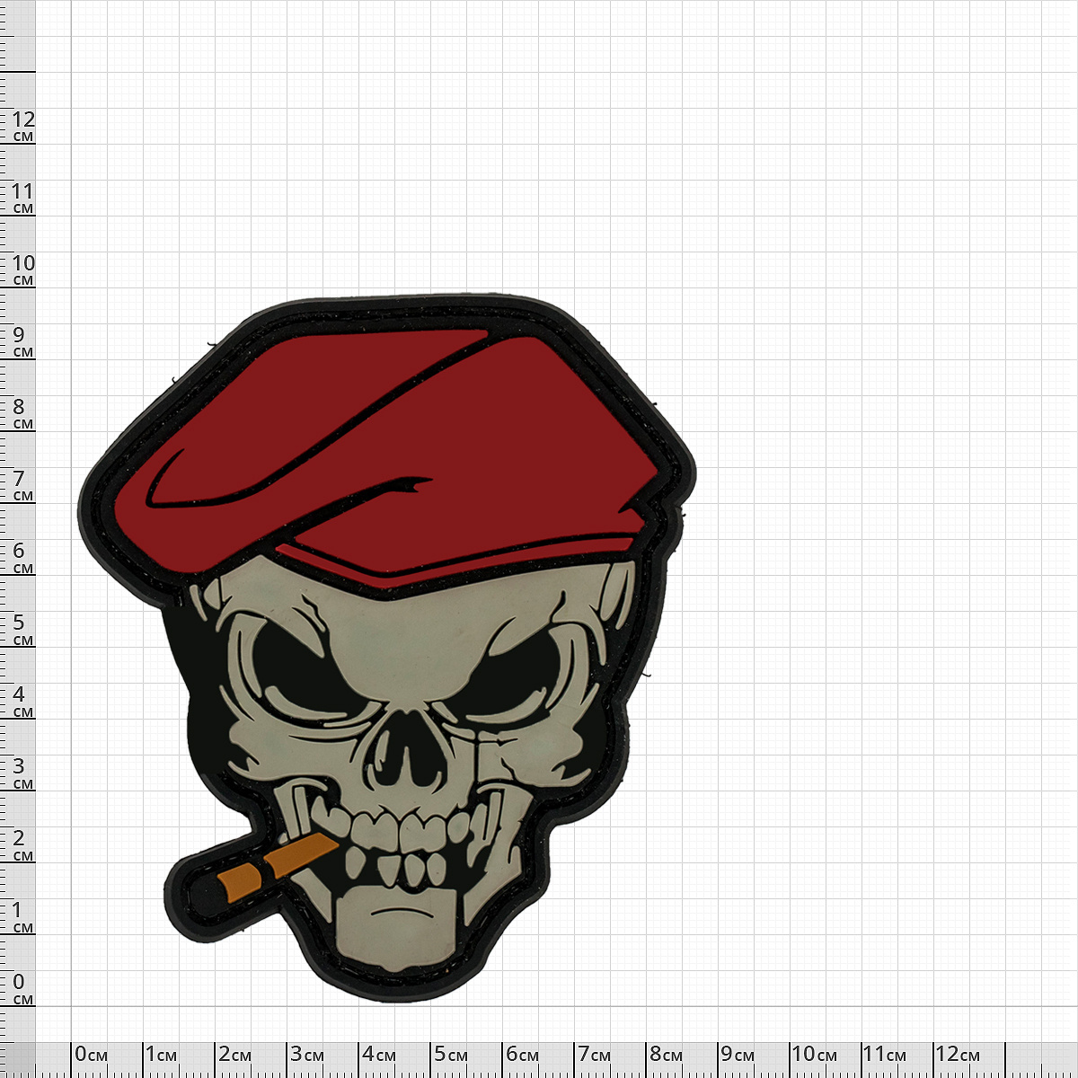The image size is (1078, 1078).
Task: Click the "12 см" label on the vertical ruler
Action: 23,126
